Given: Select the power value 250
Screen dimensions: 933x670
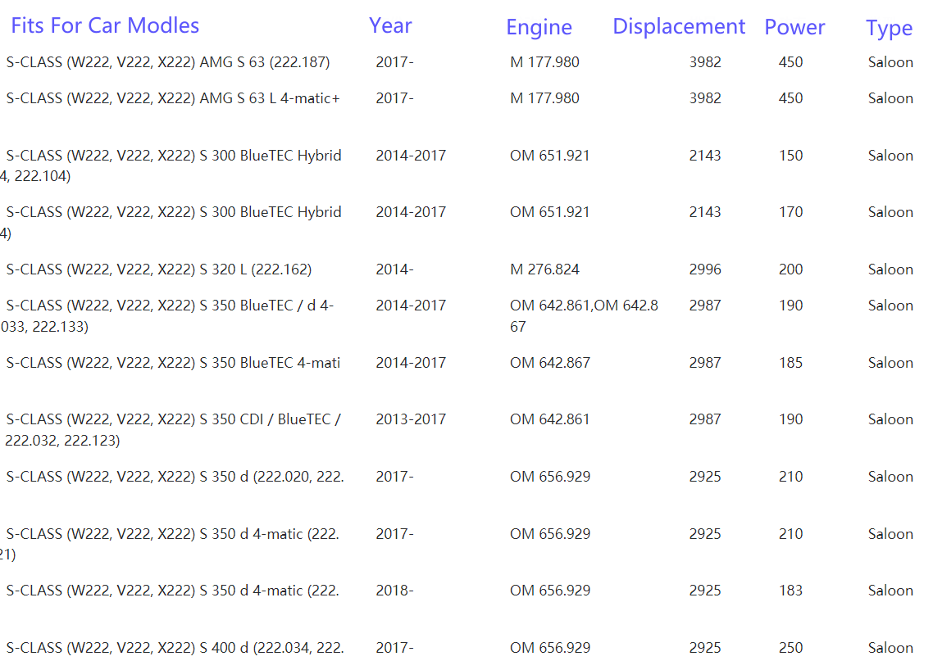Looking at the screenshot, I should (x=790, y=648).
